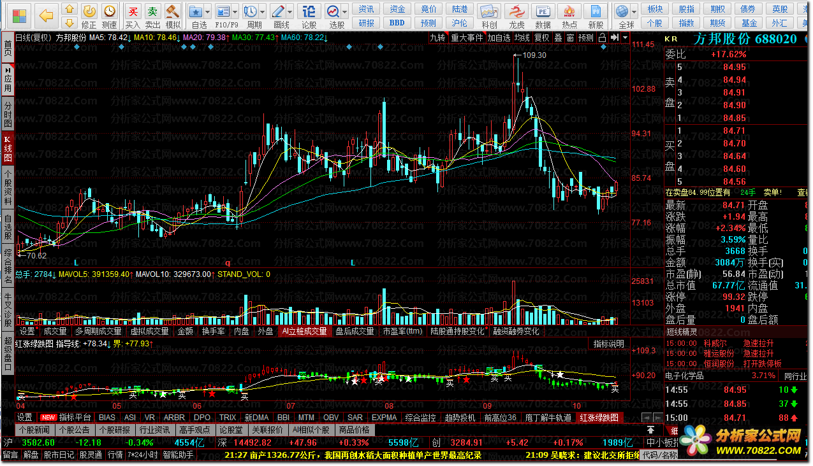The width and height of the screenshot is (813, 466).
Task: Open the 科创 board icon
Action: (x=490, y=15)
